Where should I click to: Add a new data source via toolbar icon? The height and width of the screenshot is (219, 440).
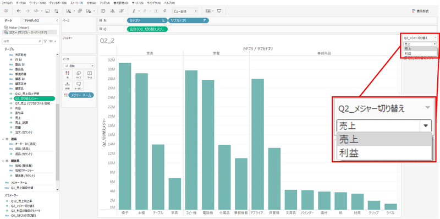point(57,11)
